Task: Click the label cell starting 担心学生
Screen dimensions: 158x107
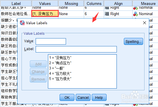Action: (x=9, y=78)
